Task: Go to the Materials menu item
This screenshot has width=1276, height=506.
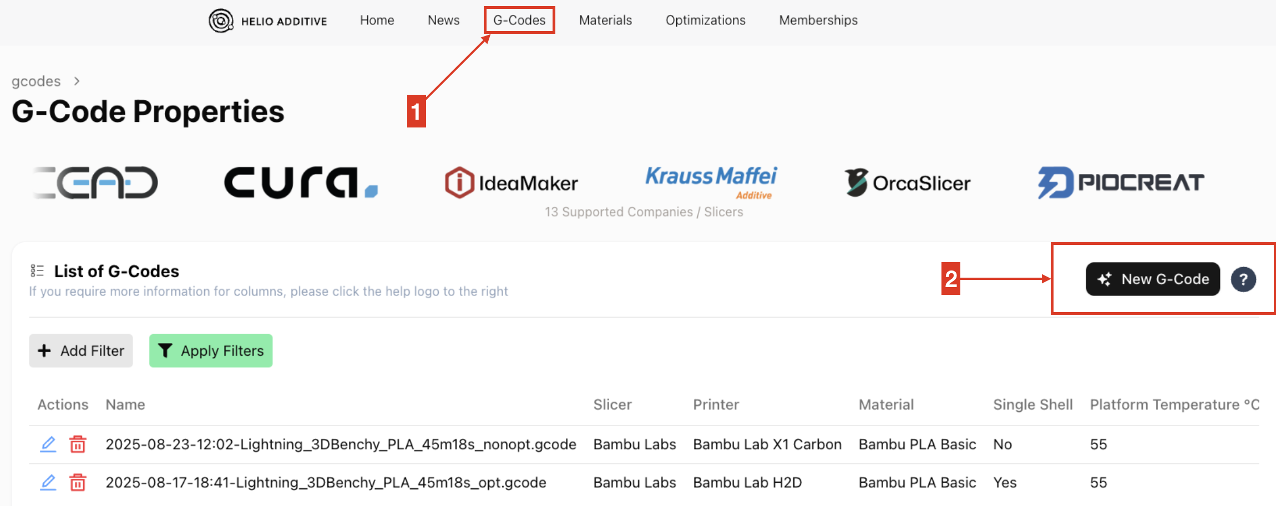Action: pos(605,21)
